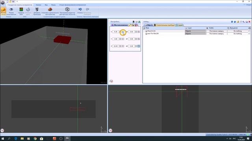Image resolution: width=252 pixels, height=141 pixels.
Task: Open the Маски ribbon tab
Action: pos(54,5)
